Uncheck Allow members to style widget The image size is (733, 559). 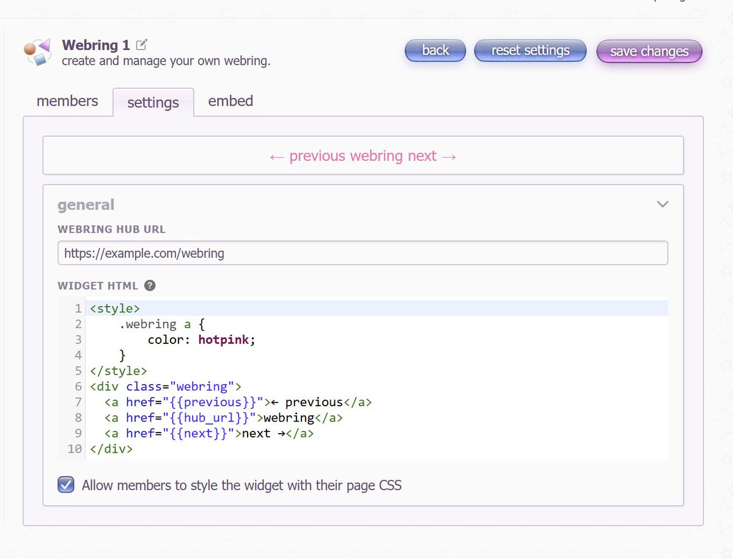click(66, 484)
